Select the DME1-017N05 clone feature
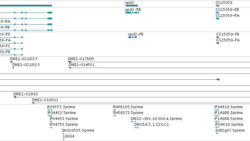Screen dimensions: 250x141 [x=159, y=62]
